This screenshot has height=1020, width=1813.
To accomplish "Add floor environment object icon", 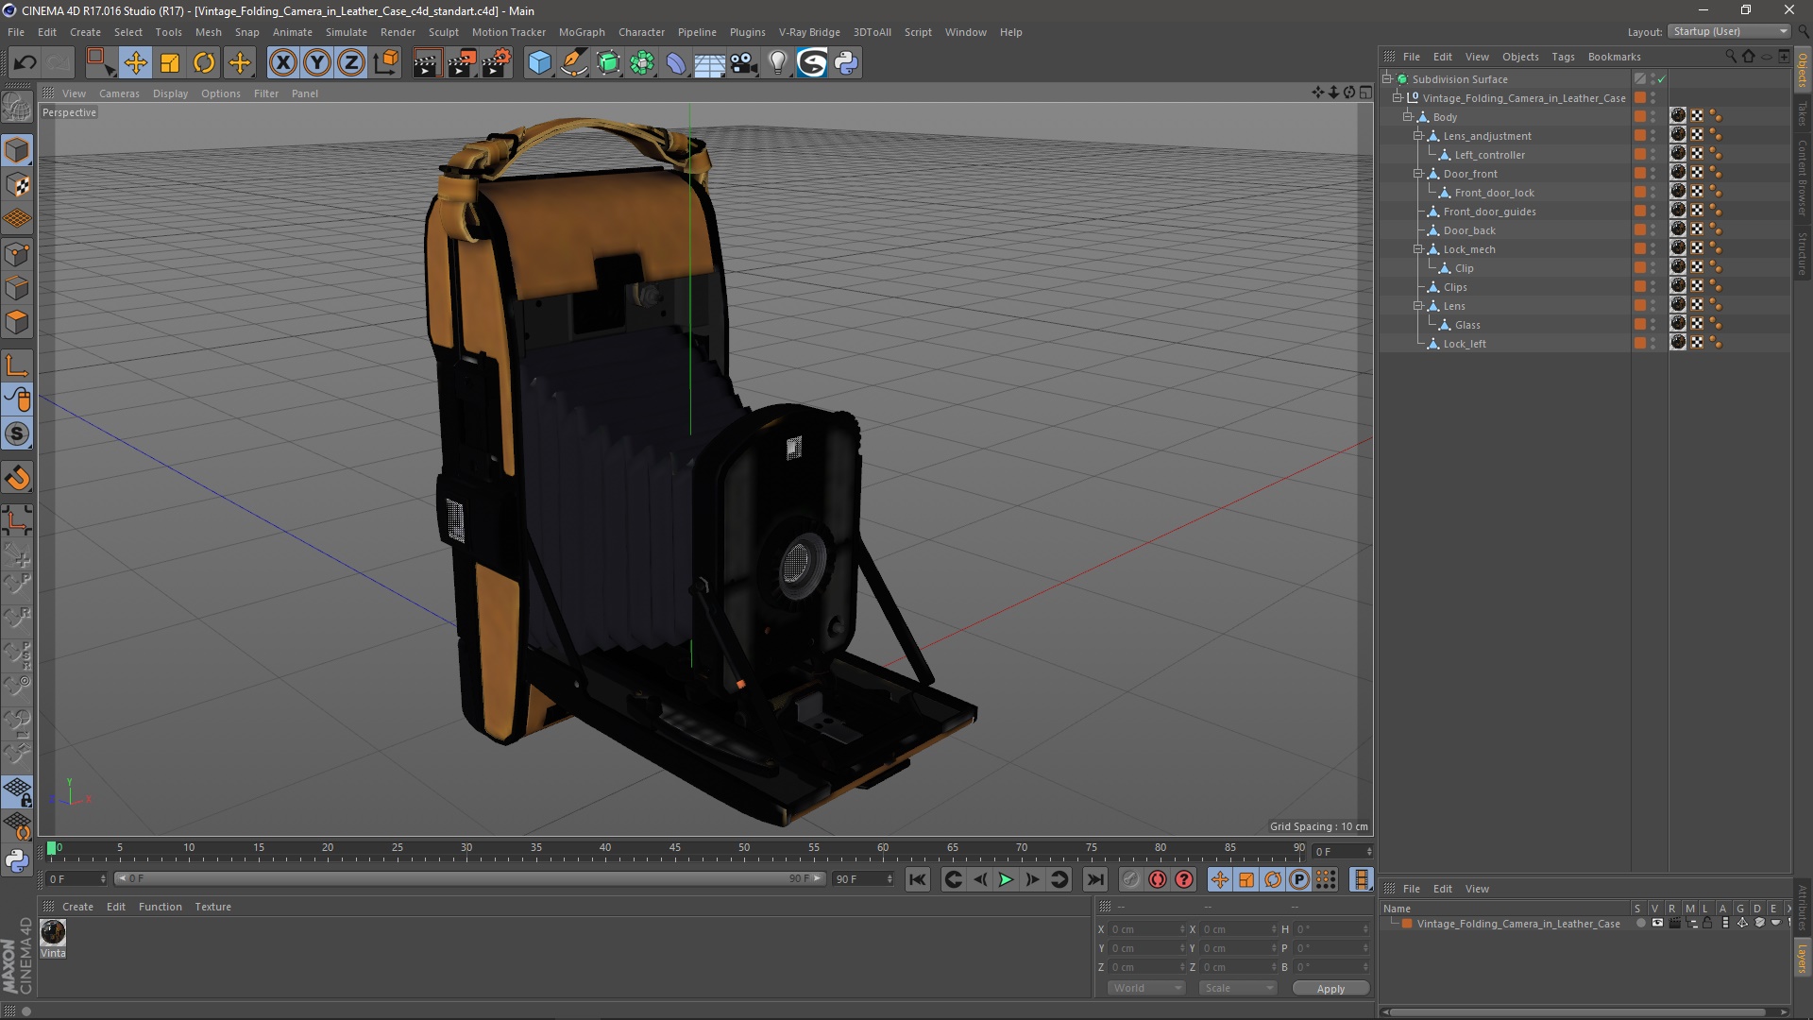I will click(x=709, y=63).
